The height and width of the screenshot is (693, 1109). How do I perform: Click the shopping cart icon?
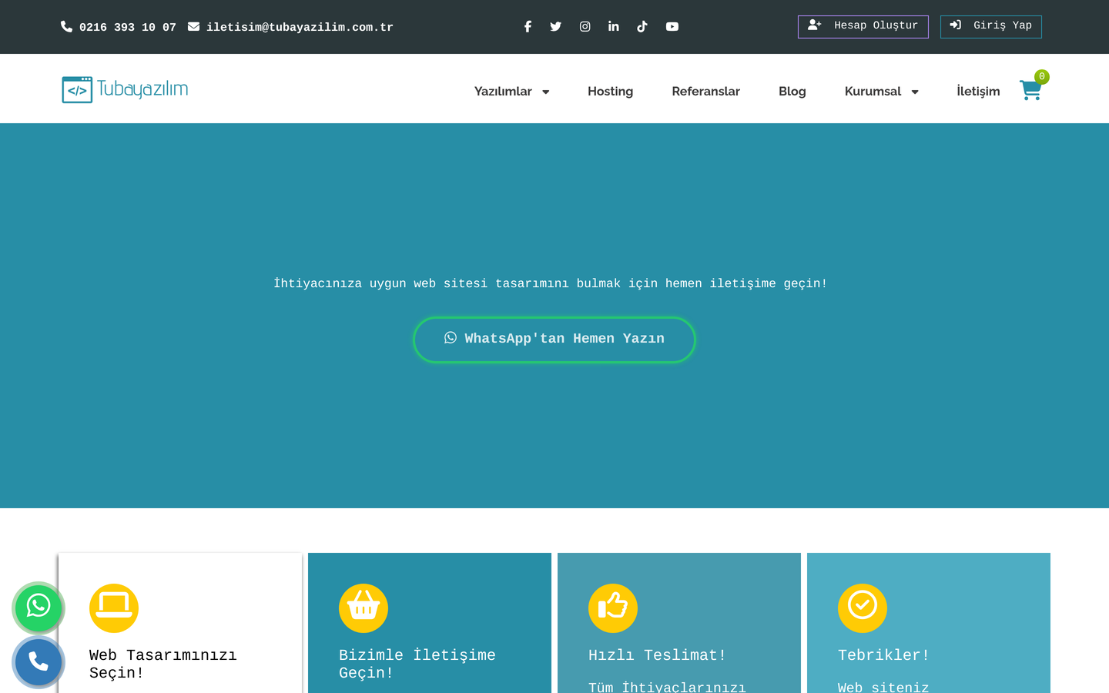tap(1030, 90)
